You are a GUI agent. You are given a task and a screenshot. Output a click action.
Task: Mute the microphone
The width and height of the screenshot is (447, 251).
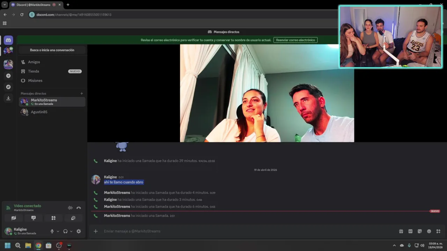(x=52, y=231)
